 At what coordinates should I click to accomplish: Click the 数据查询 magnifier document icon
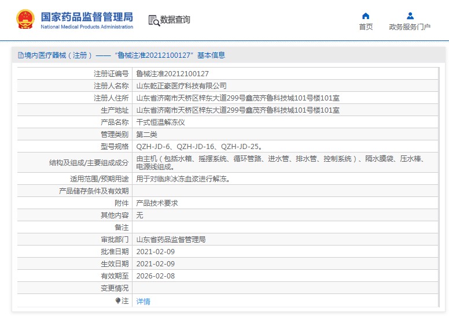pyautogui.click(x=153, y=20)
